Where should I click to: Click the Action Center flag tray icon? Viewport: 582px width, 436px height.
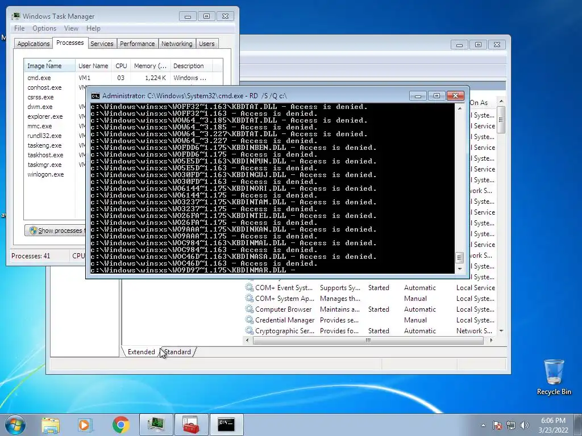(x=497, y=425)
